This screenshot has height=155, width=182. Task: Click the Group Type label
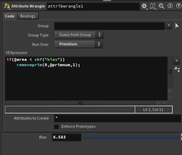(x=38, y=35)
